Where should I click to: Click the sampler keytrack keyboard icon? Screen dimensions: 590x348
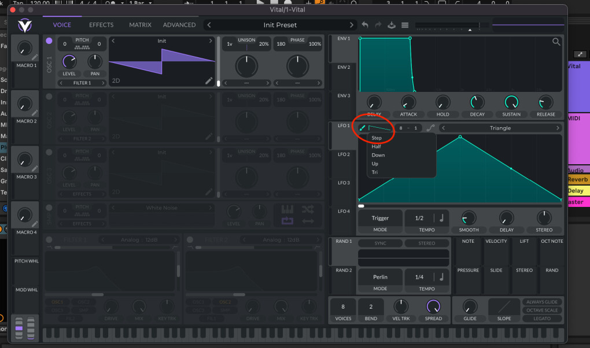click(x=287, y=209)
